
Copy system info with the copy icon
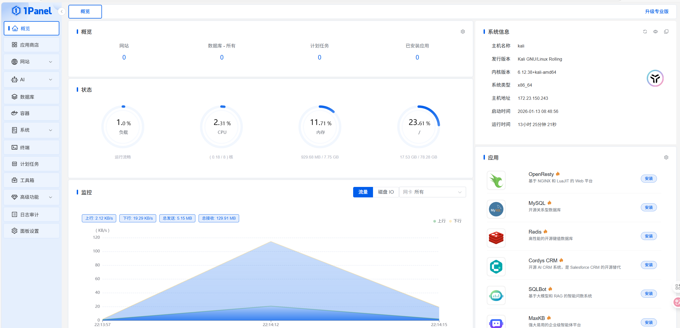(x=666, y=32)
